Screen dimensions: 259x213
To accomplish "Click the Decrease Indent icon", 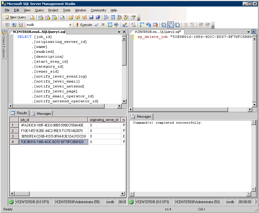I will click(x=201, y=25).
